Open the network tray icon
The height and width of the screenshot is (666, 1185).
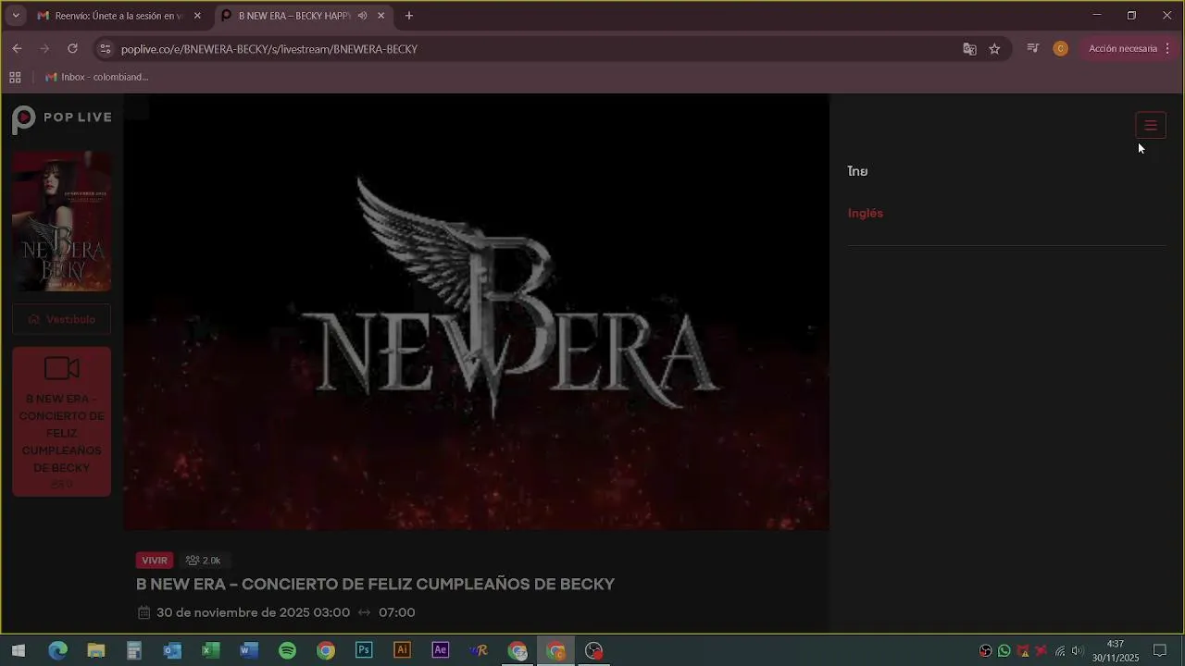click(1060, 651)
